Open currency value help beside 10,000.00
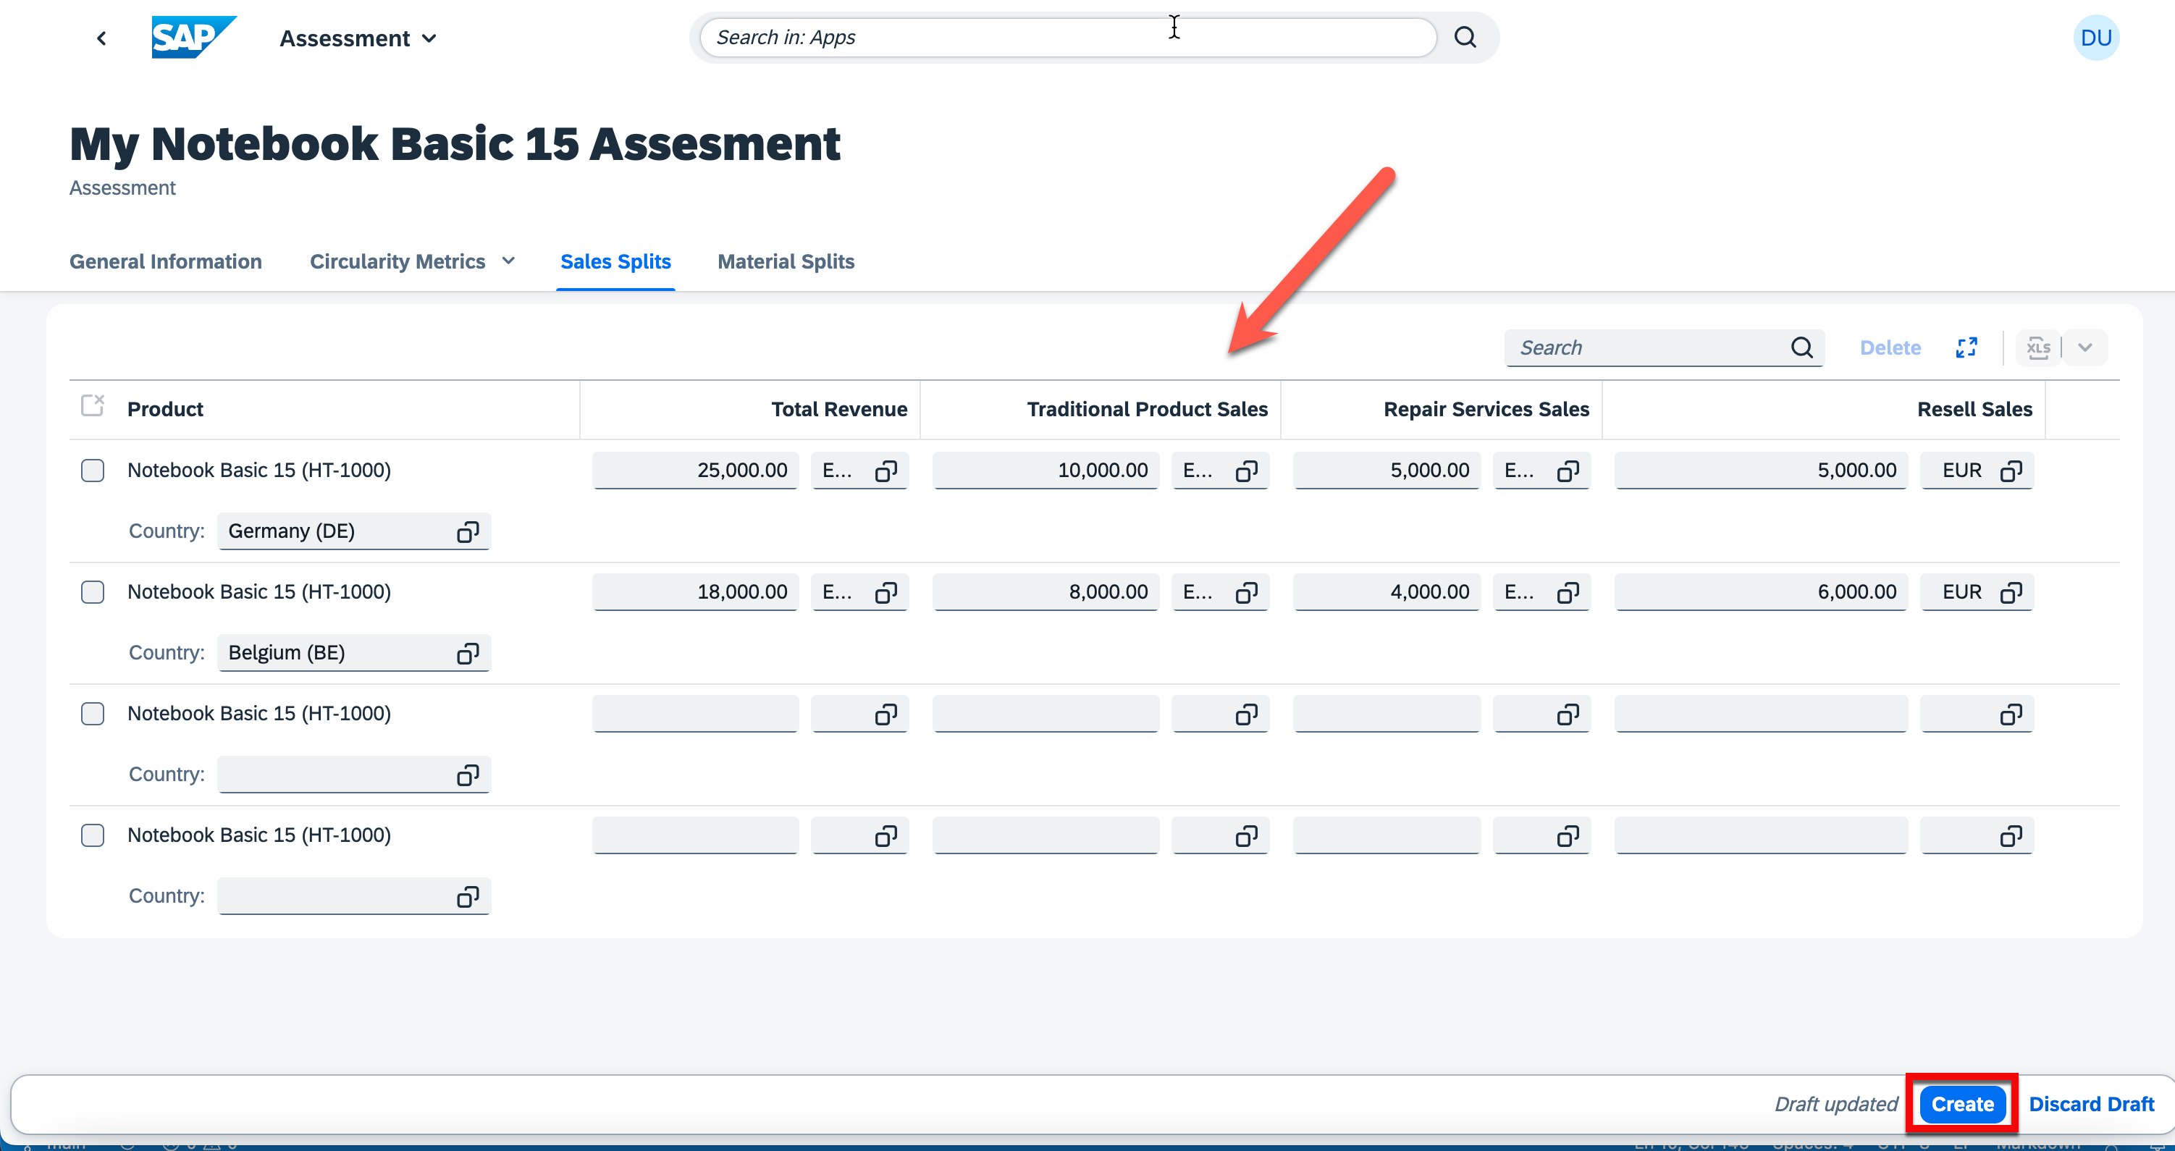This screenshot has width=2175, height=1151. (x=1246, y=471)
